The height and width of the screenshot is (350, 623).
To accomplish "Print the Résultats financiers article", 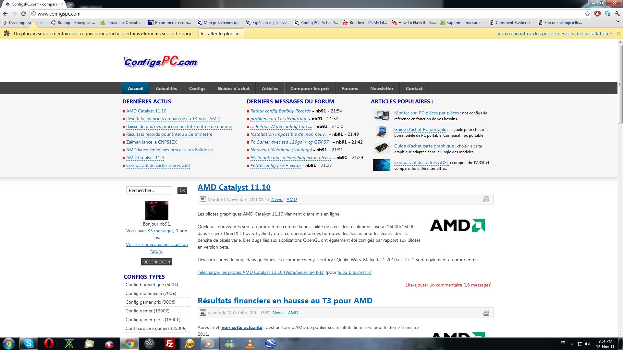I will tap(486, 313).
